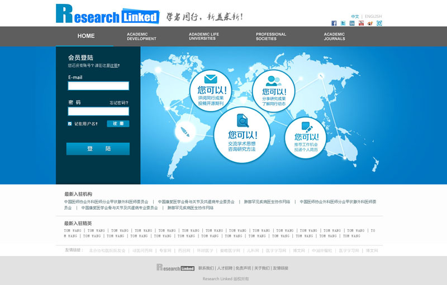Open the Twitter social icon

coord(343,23)
